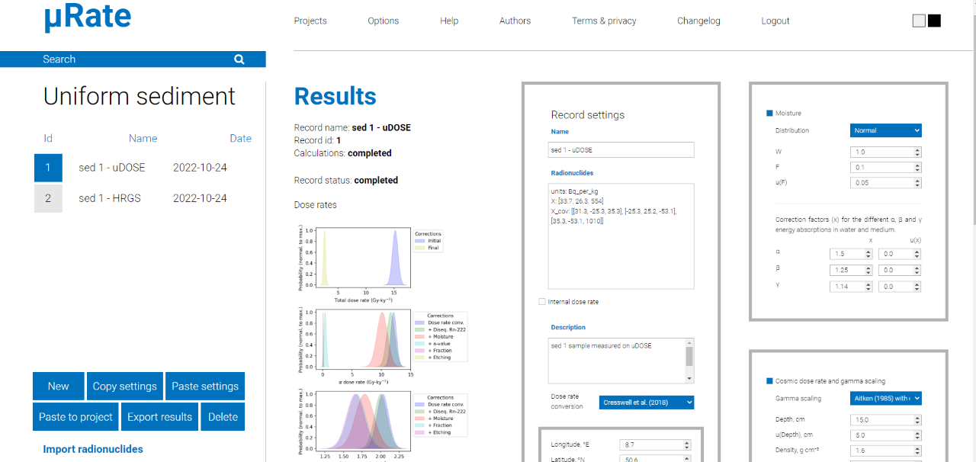Image resolution: width=976 pixels, height=462 pixels.
Task: Sort records by Name column
Action: [x=143, y=138]
